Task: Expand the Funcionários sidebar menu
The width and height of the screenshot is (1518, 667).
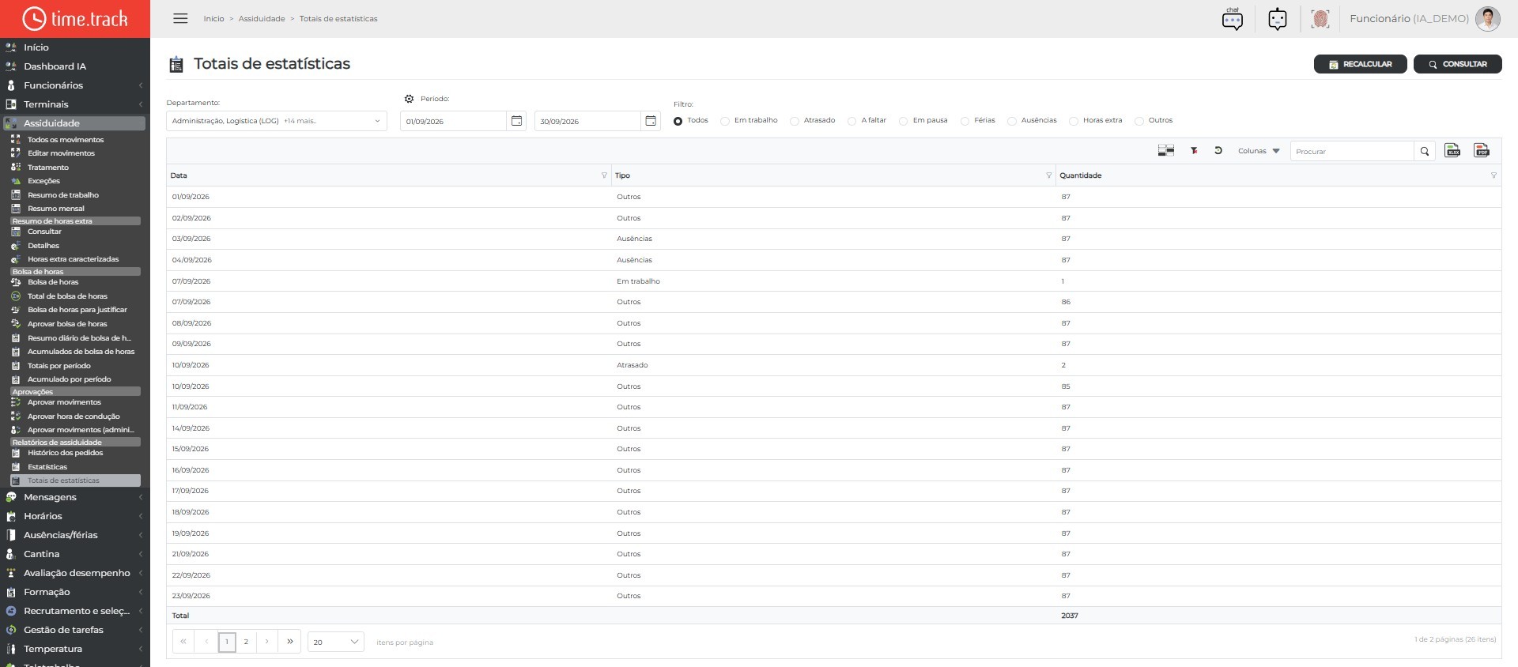Action: (x=75, y=85)
